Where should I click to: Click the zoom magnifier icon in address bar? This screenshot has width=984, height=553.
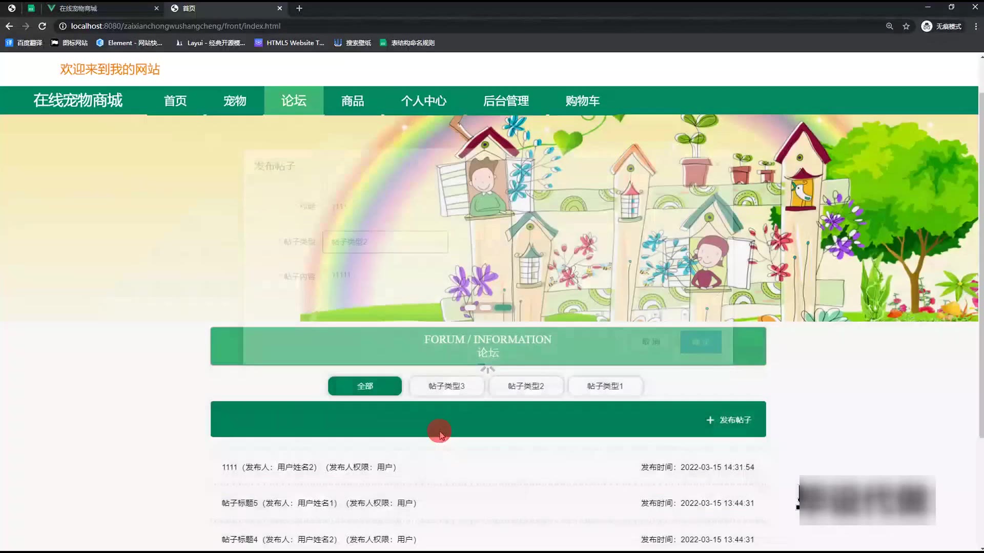890,26
